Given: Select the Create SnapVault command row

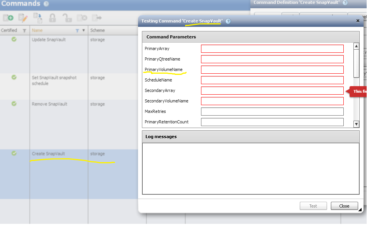Looking at the screenshot, I should tap(69, 174).
